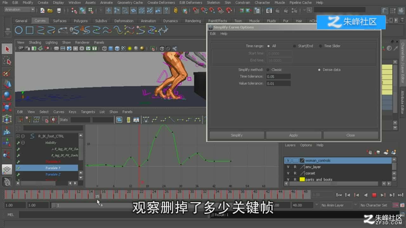Select the Start/End time range radio button
This screenshot has height=228, width=406.
294,46
